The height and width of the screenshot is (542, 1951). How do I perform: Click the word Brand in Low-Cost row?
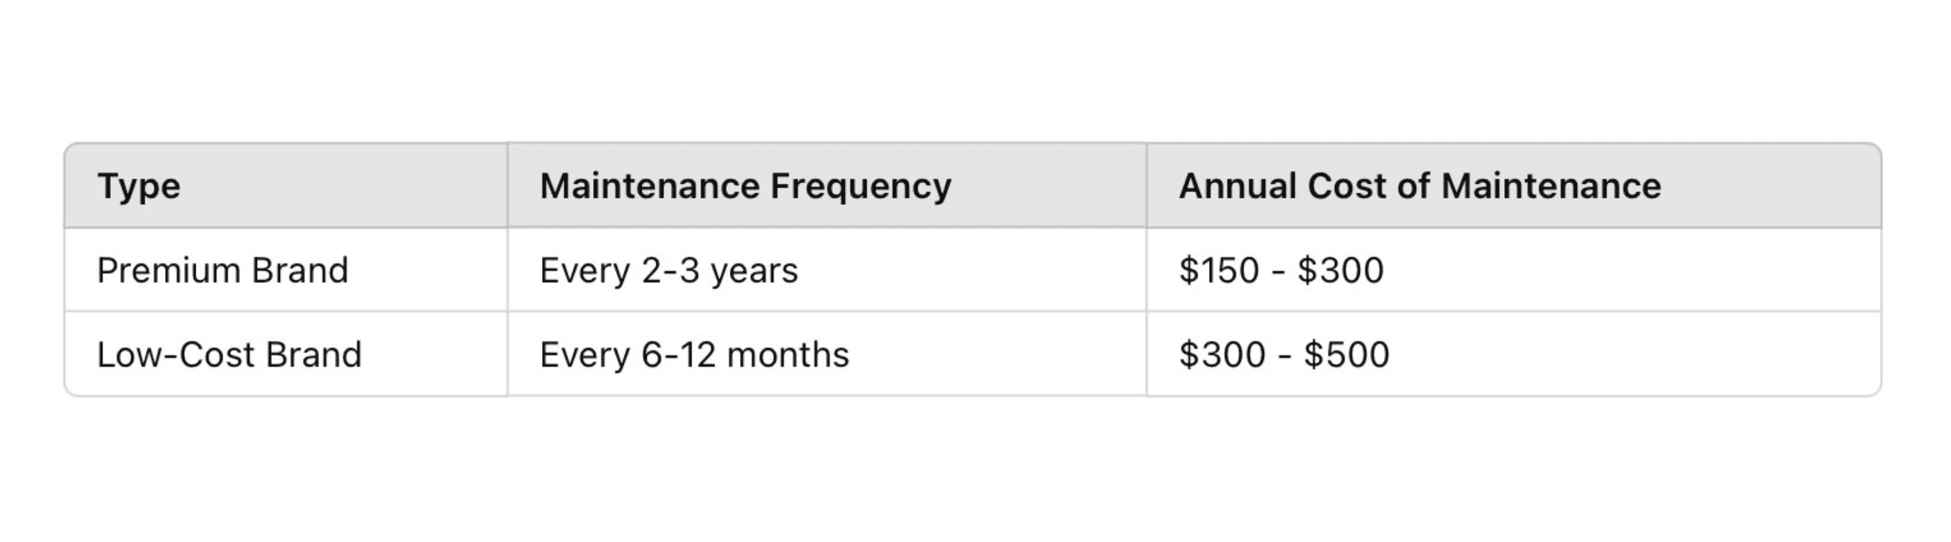click(x=314, y=354)
